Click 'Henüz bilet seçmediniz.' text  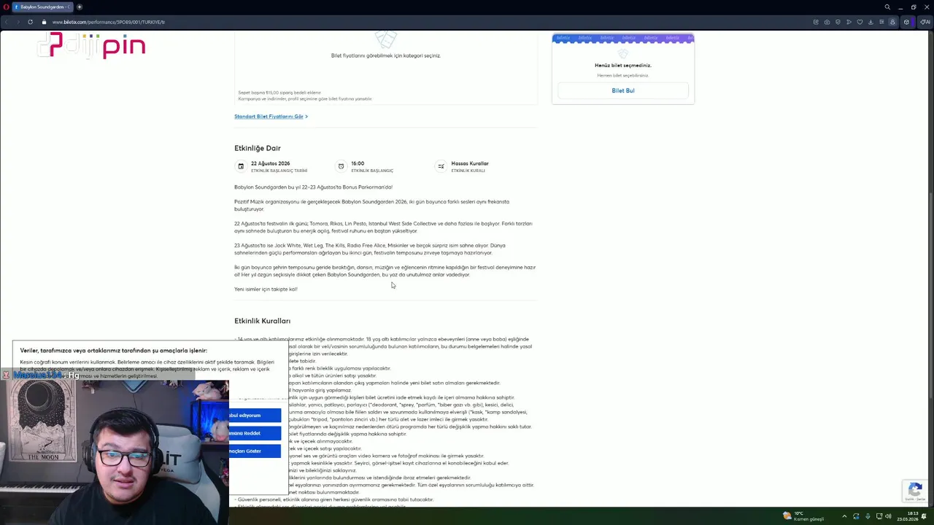[623, 66]
